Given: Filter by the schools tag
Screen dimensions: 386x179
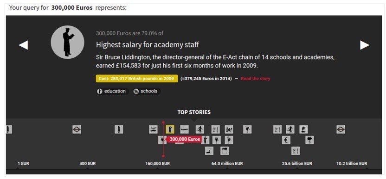Looking at the screenshot, I should [147, 91].
